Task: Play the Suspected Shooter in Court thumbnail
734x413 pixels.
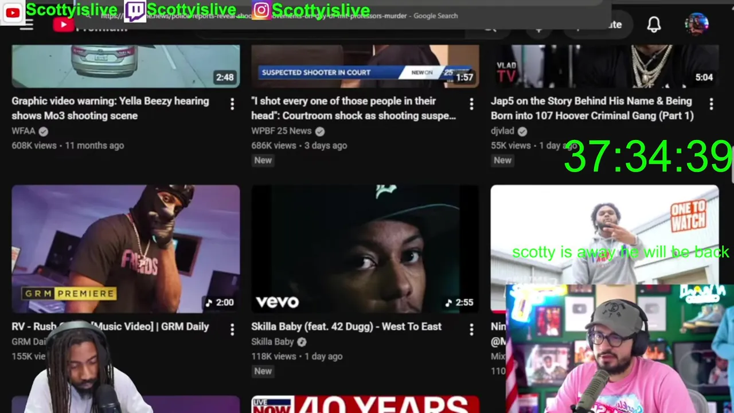Action: click(x=365, y=66)
